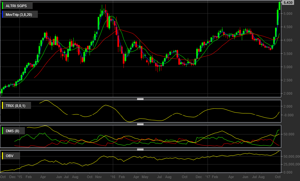Click the '15 year marker on time axis

(19, 177)
